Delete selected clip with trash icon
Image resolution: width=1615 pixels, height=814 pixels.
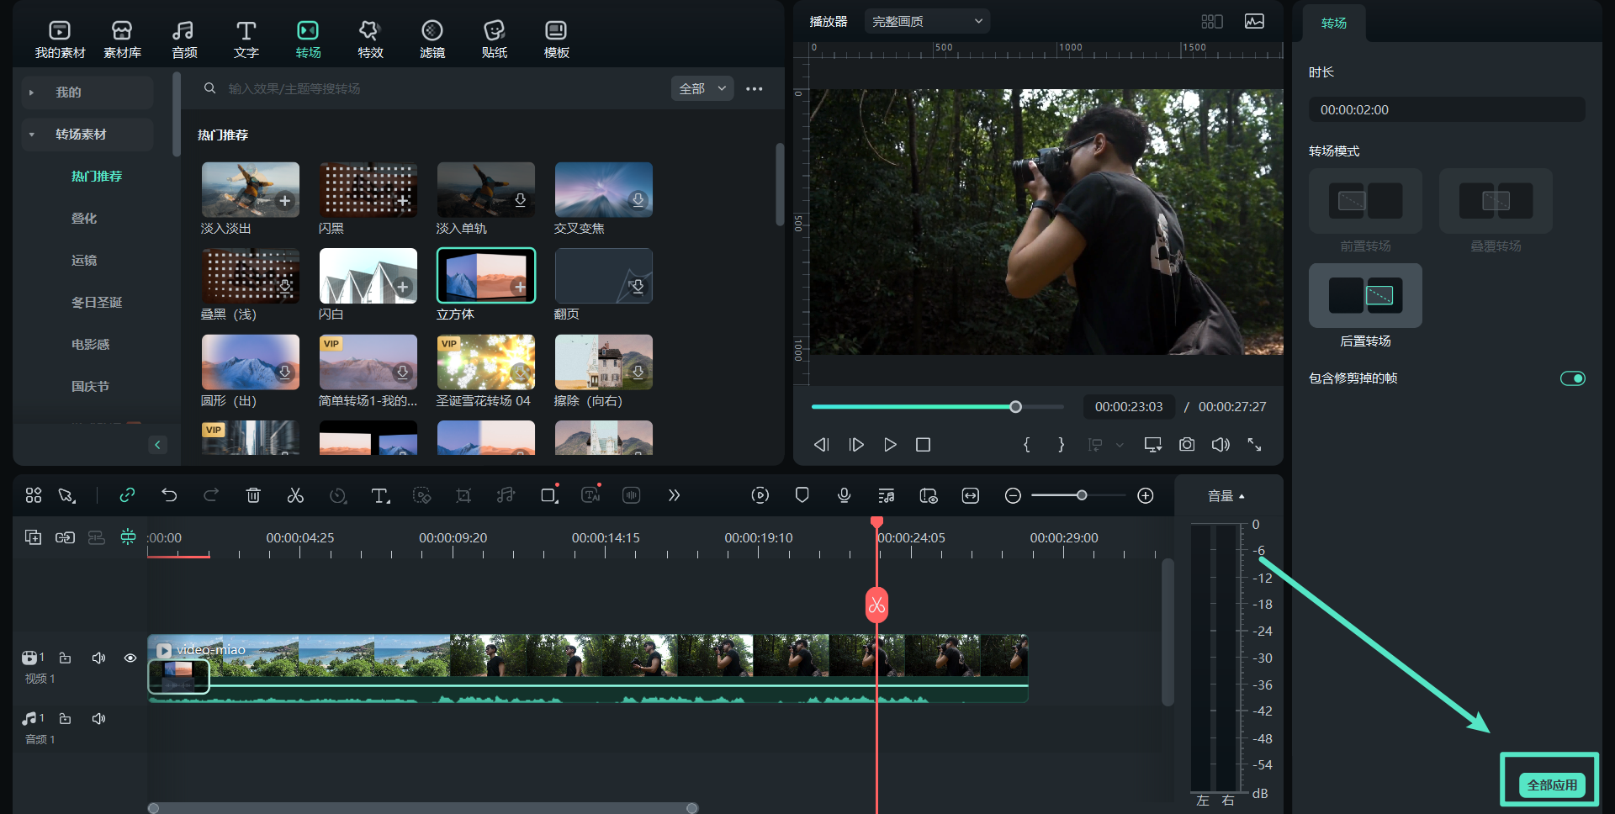tap(253, 495)
